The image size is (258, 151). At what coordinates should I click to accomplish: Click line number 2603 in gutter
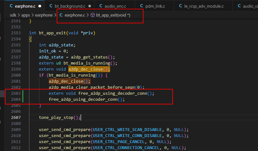click(x=16, y=93)
